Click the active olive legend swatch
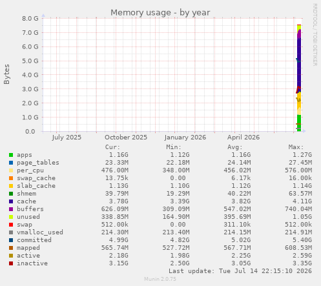 click(11, 256)
